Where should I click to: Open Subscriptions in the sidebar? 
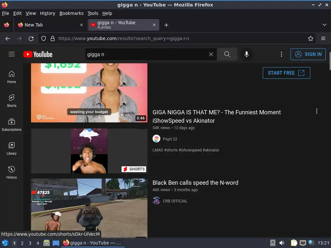pos(12,125)
